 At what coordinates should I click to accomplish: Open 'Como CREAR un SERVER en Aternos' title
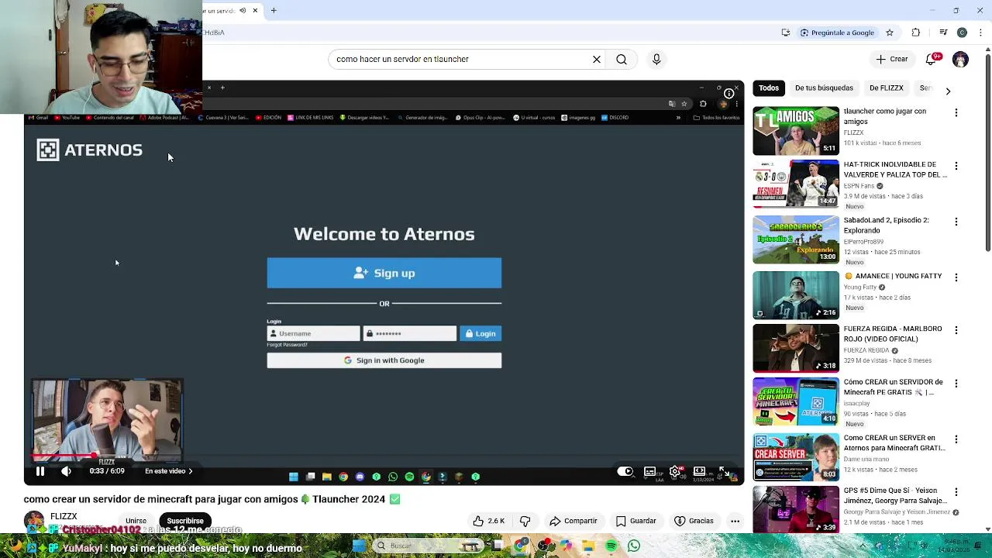pos(894,443)
